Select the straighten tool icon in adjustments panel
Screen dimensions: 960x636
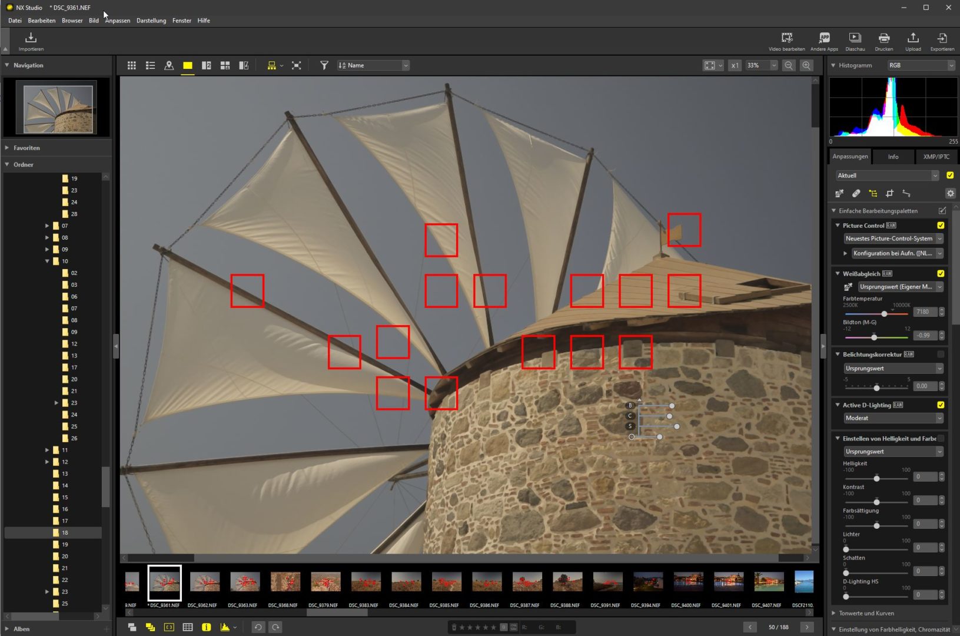pos(907,193)
